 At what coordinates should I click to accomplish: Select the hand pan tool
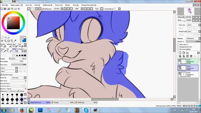(x=12, y=41)
